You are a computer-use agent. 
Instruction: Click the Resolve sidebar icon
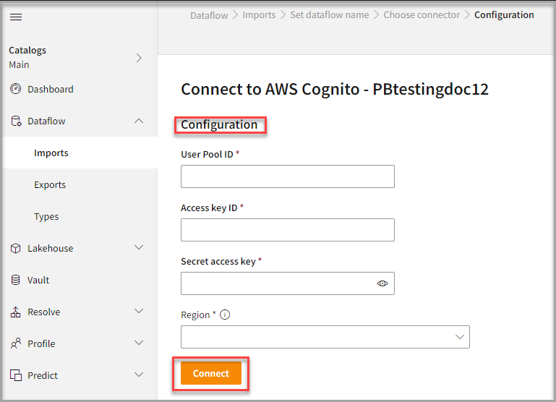[16, 312]
